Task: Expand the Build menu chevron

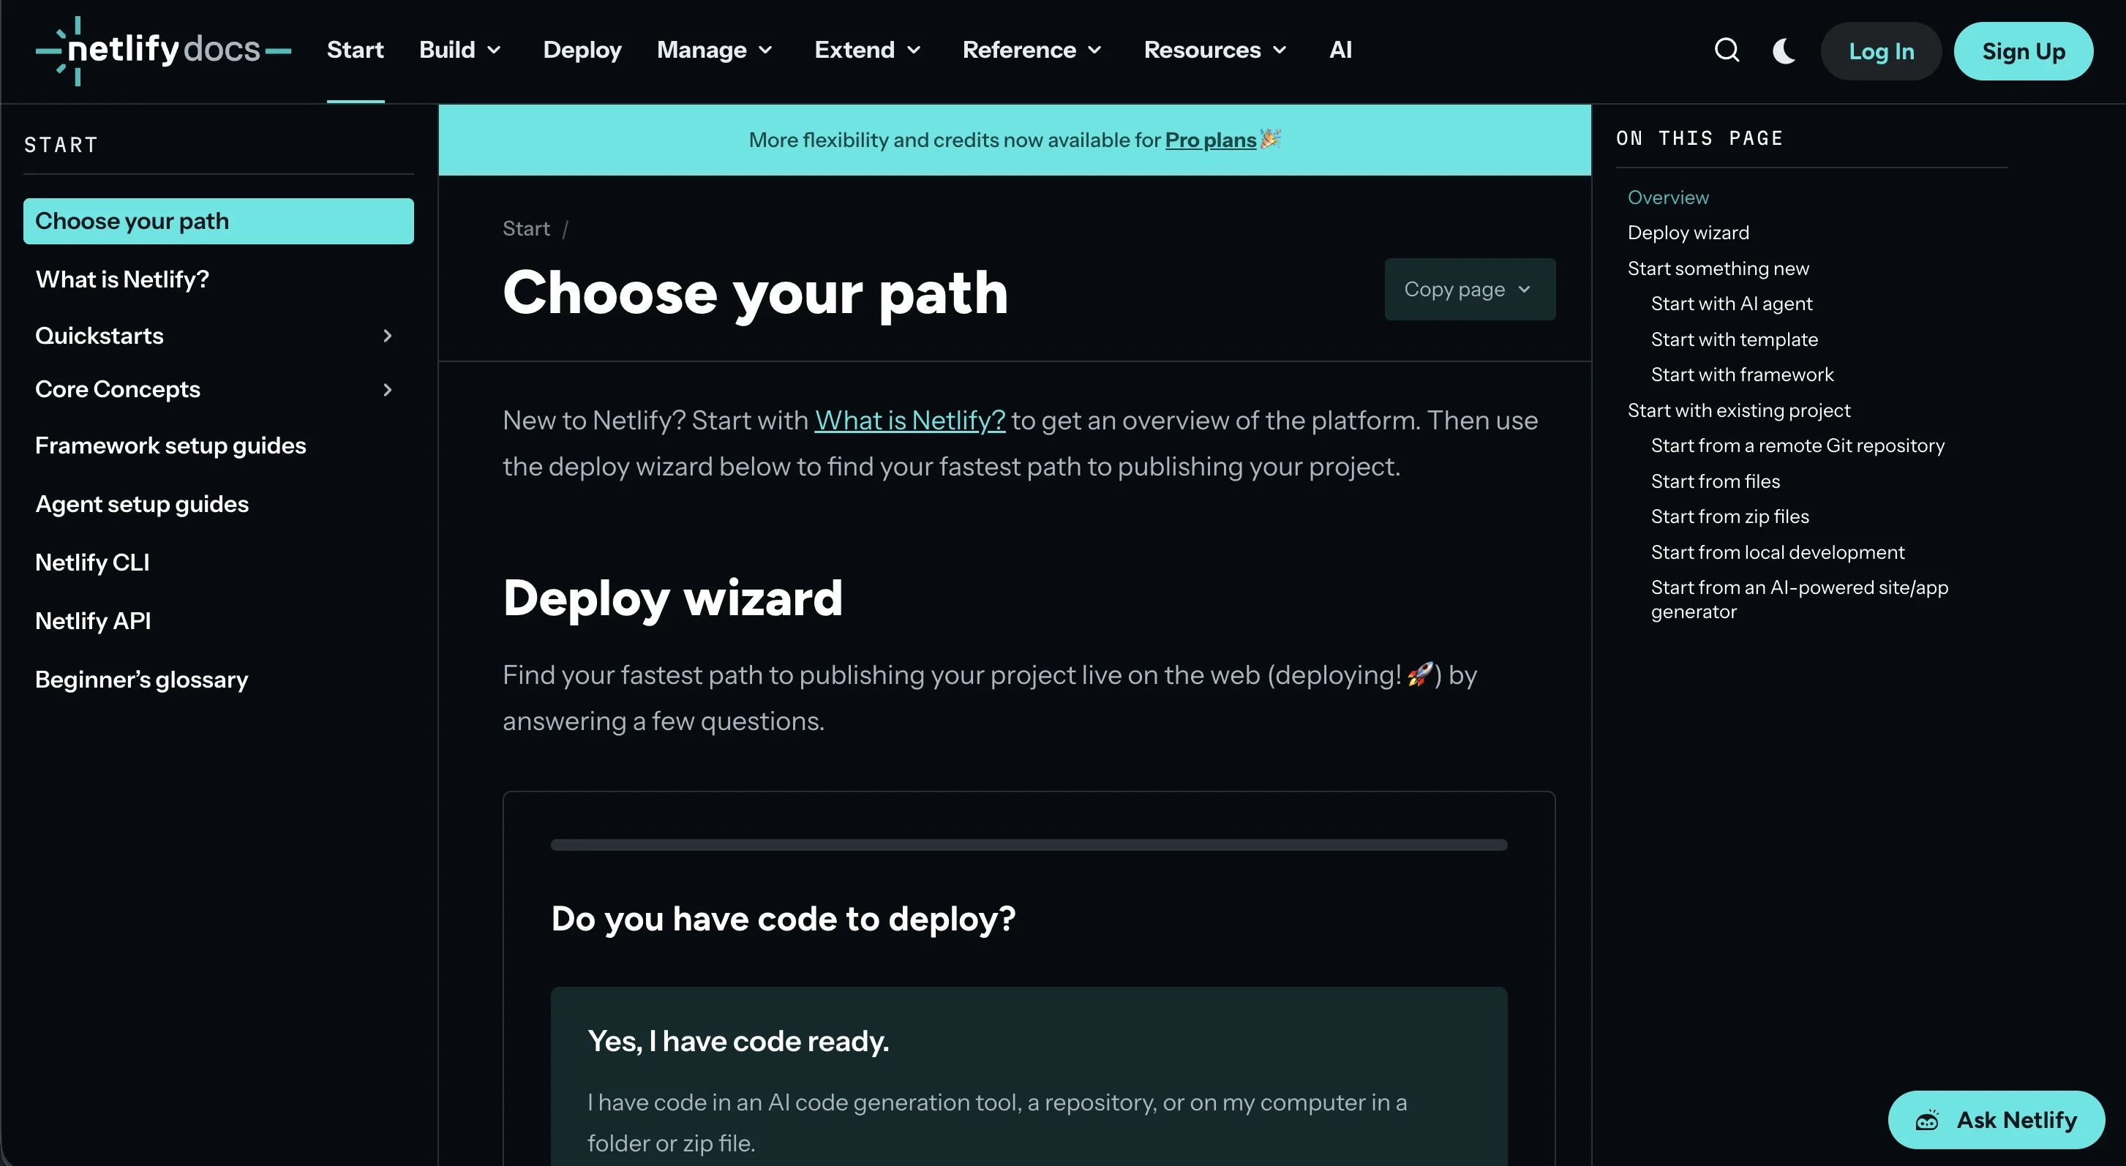Action: click(495, 50)
